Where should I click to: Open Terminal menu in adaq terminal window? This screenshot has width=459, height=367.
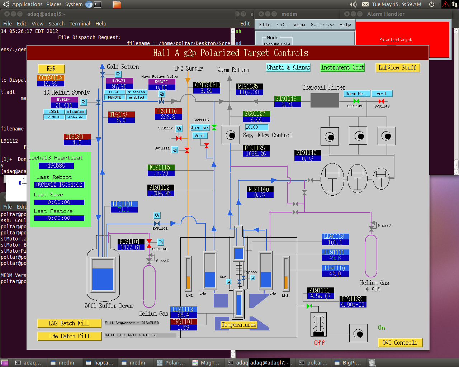pyautogui.click(x=80, y=24)
